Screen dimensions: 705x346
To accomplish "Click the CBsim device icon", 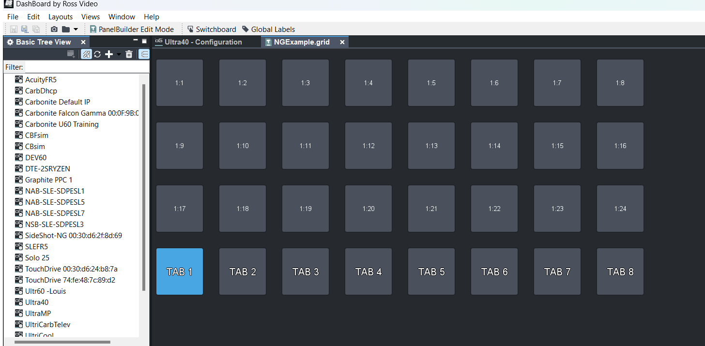I will 19,146.
